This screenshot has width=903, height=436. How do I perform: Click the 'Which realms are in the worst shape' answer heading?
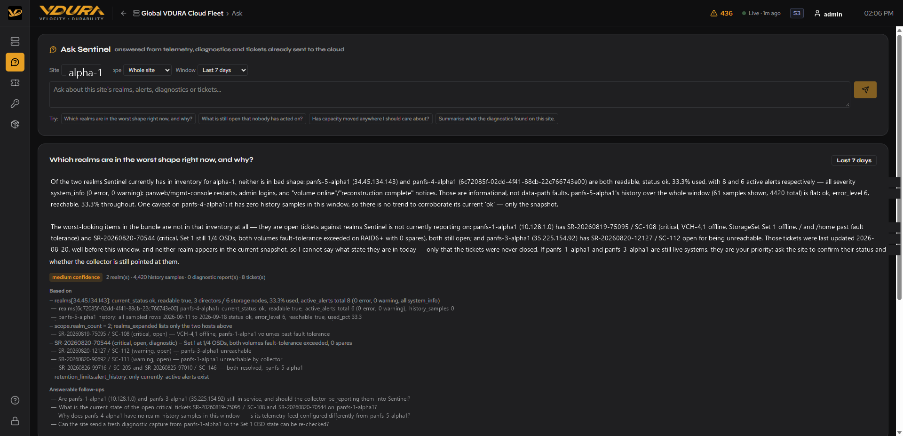(x=151, y=160)
